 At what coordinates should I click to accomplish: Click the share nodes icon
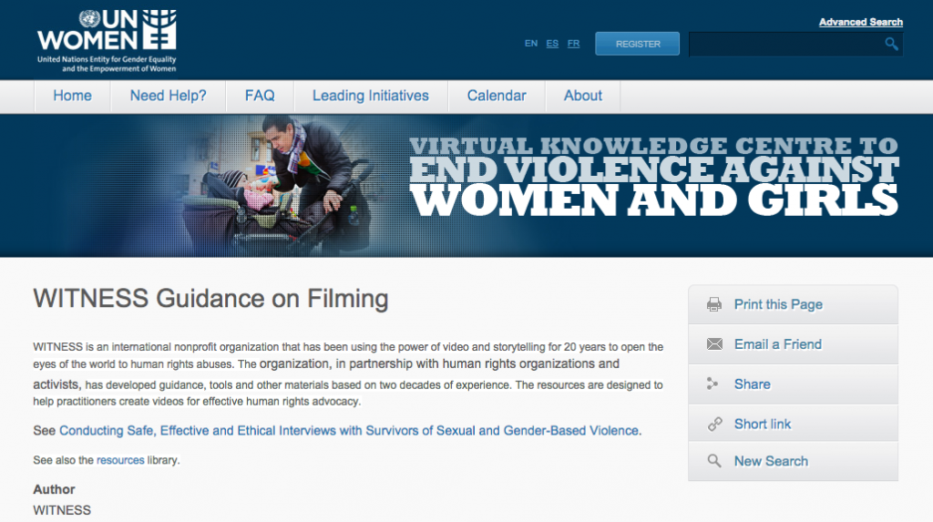[714, 384]
